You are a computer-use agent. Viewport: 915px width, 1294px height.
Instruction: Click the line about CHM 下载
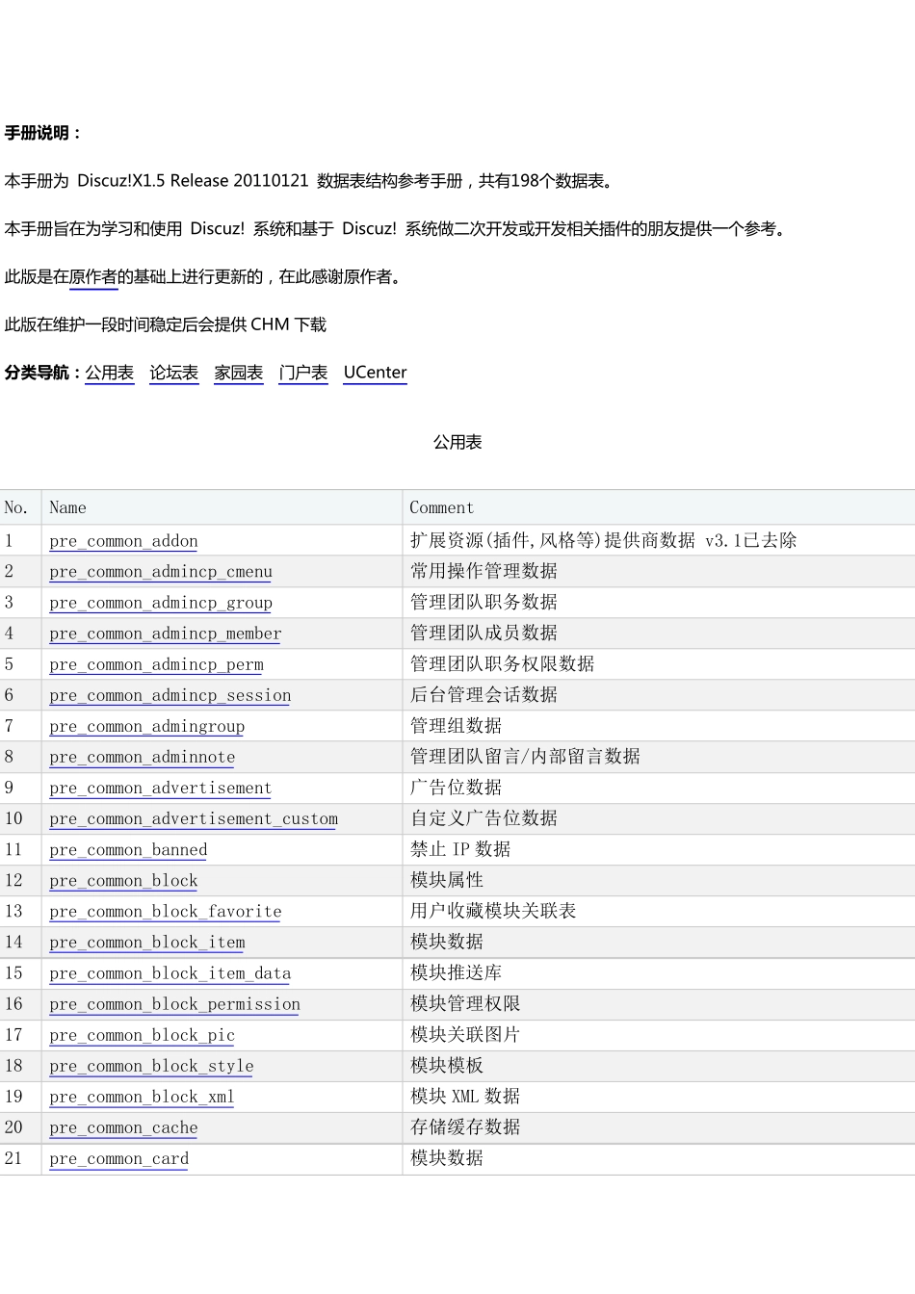click(x=166, y=324)
